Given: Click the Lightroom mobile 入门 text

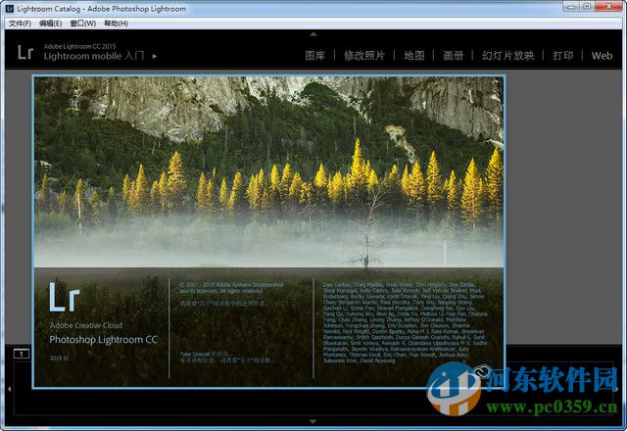Looking at the screenshot, I should (94, 56).
